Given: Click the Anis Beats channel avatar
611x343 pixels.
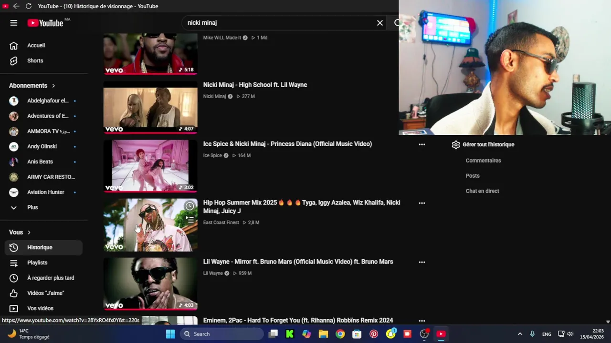Looking at the screenshot, I should (x=14, y=161).
